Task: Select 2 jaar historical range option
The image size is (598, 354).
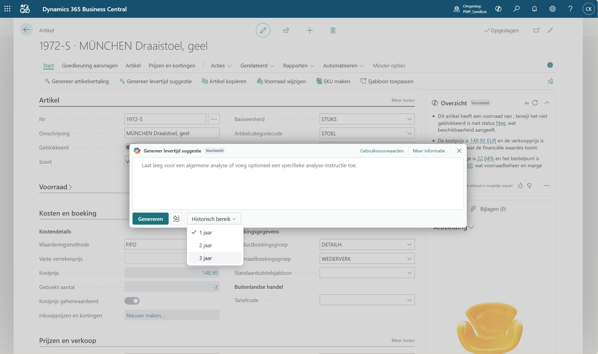Action: pos(206,245)
